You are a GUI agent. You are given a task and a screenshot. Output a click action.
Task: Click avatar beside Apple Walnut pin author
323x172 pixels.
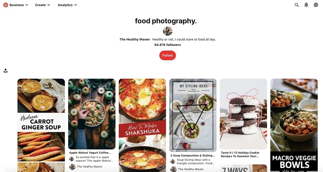72,167
